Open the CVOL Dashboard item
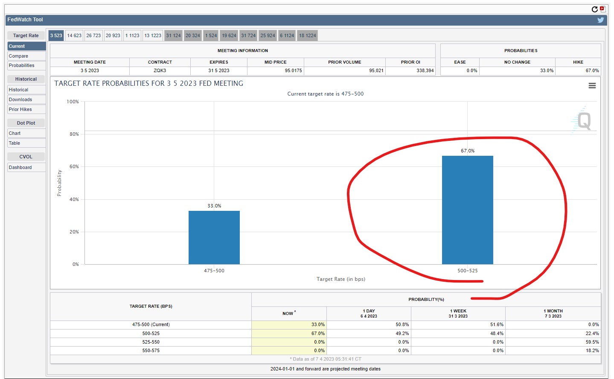 click(x=26, y=167)
